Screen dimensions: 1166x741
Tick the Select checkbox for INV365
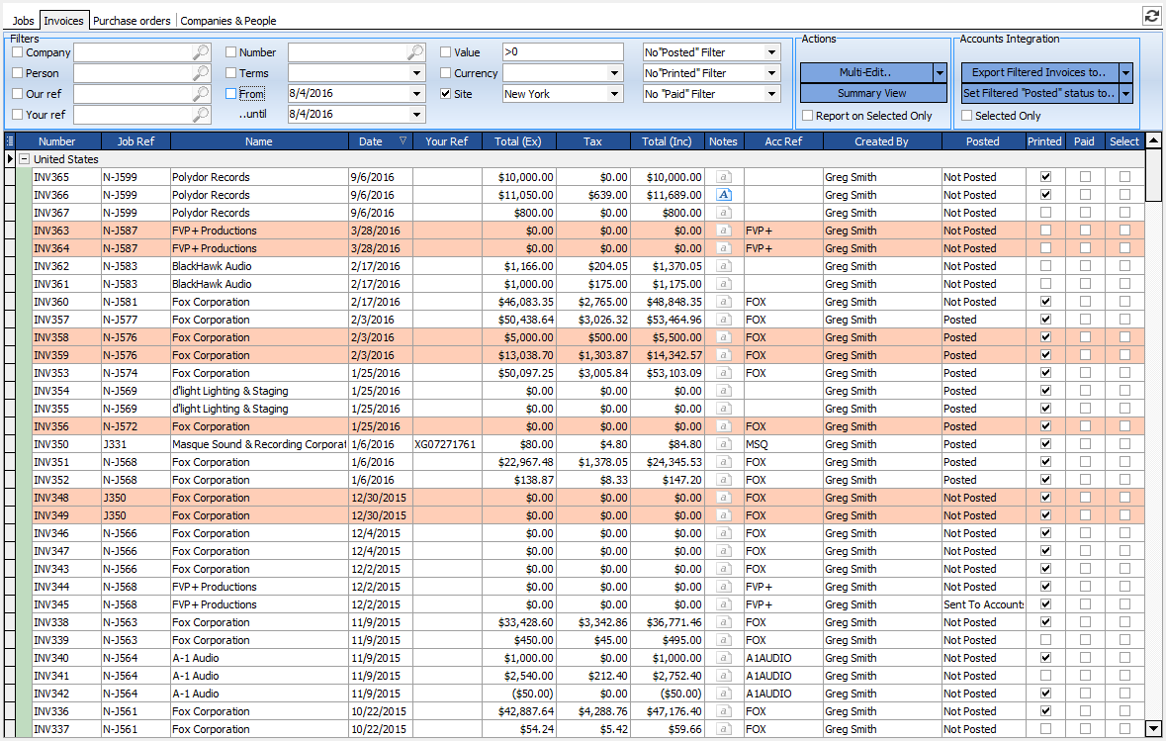pos(1124,177)
